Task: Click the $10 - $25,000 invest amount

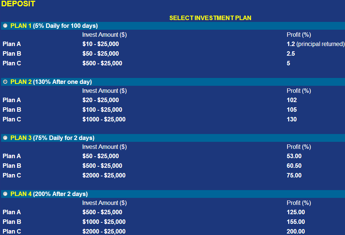Action: pos(101,44)
